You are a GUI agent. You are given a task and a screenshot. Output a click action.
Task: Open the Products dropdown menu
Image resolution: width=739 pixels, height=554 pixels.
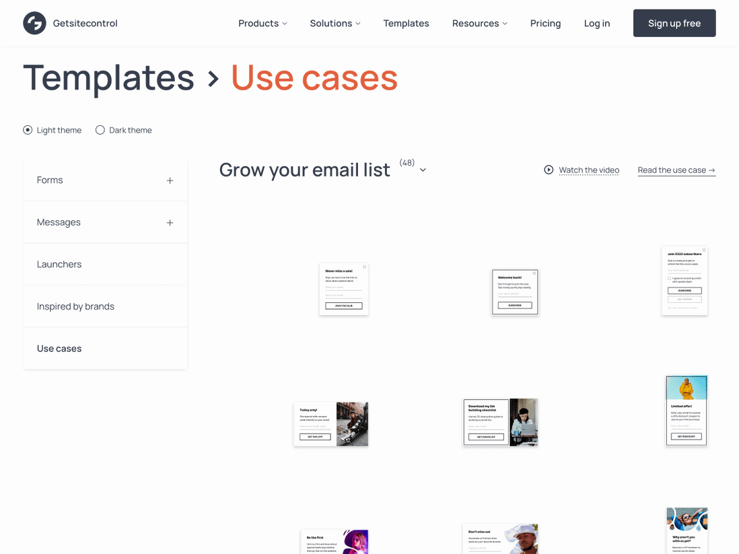pos(262,23)
